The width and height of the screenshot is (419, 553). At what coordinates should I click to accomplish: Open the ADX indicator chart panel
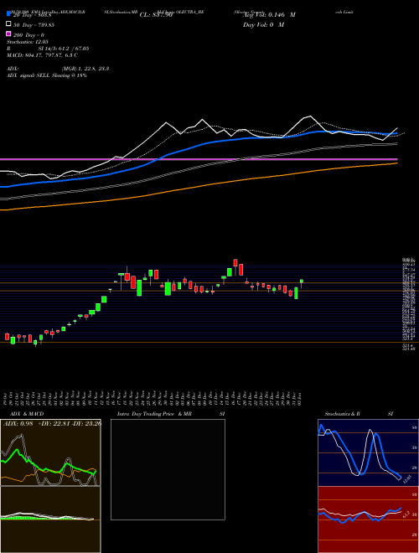(x=50, y=452)
